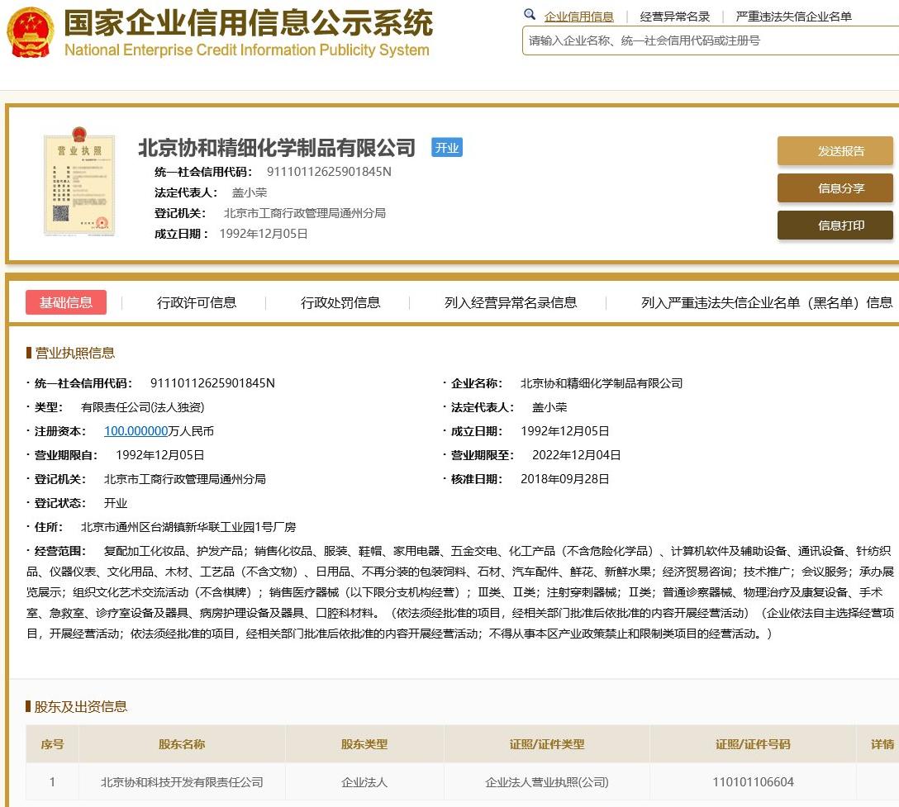Switch to the 行政处罚信息 tab

coord(339,302)
